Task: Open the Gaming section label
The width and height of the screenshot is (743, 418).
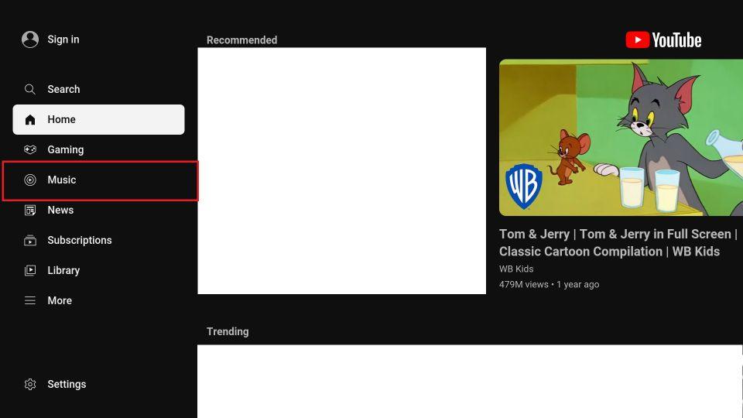Action: [65, 149]
